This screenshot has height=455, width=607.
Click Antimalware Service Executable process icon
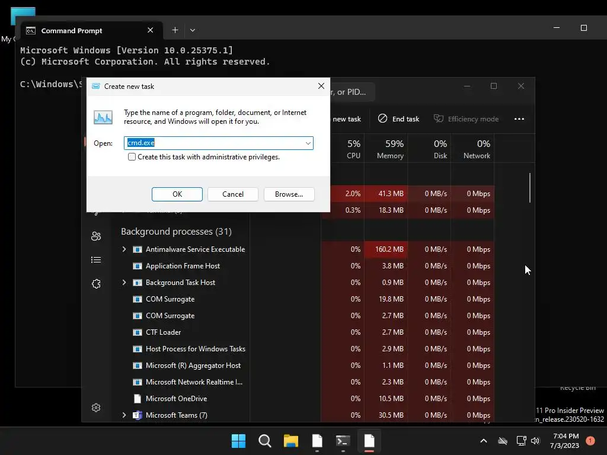[x=138, y=249]
